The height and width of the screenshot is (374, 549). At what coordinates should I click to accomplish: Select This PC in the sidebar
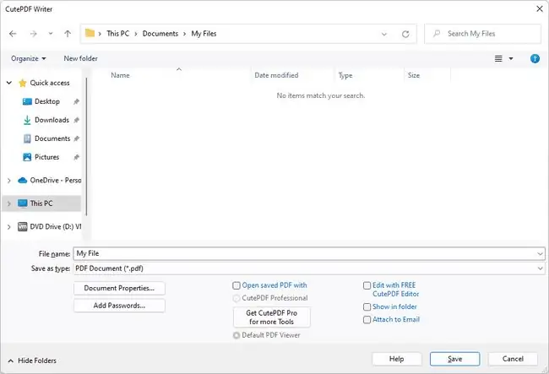coord(41,203)
